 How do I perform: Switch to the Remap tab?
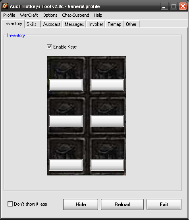tap(114, 24)
